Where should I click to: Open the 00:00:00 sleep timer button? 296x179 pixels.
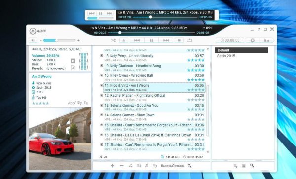[230, 40]
